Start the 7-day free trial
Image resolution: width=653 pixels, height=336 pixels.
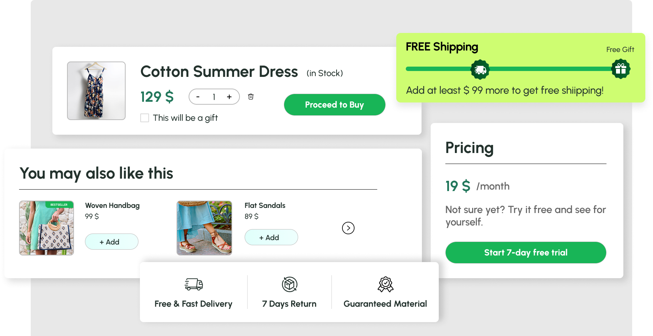(526, 253)
